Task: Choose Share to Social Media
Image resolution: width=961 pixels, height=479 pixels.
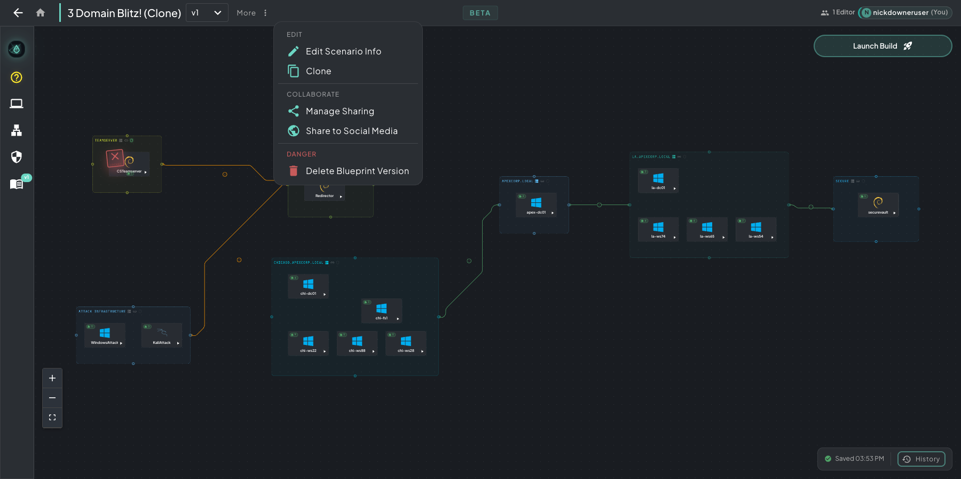Action: (x=348, y=131)
